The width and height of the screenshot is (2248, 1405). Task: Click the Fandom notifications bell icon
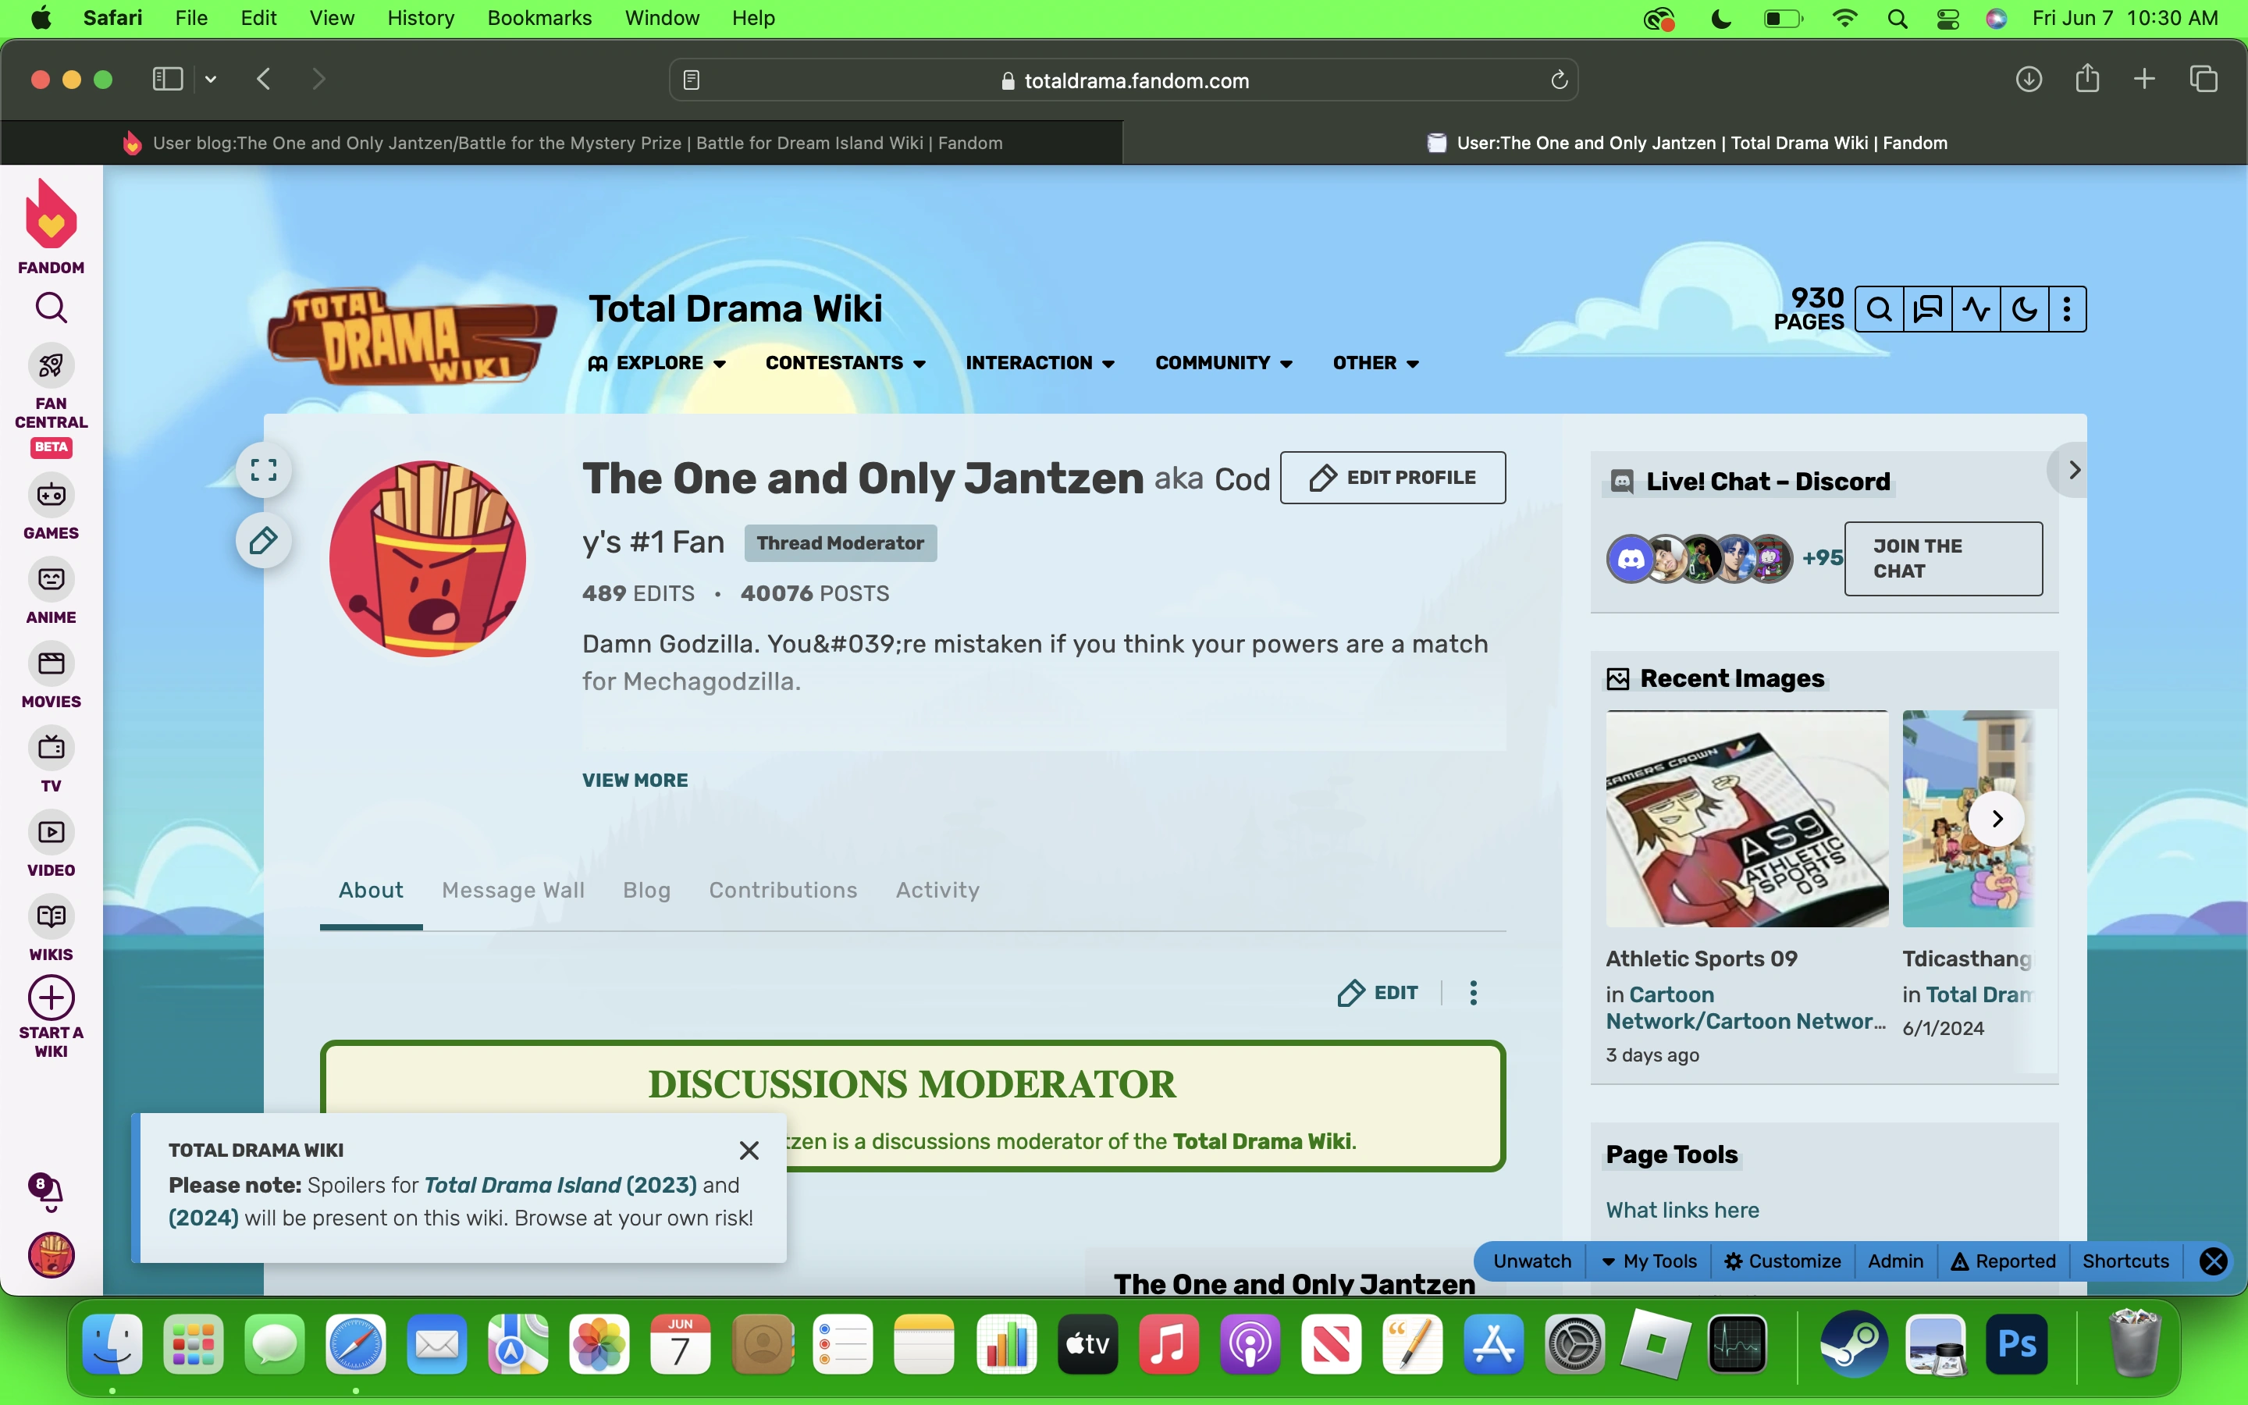[x=49, y=1192]
